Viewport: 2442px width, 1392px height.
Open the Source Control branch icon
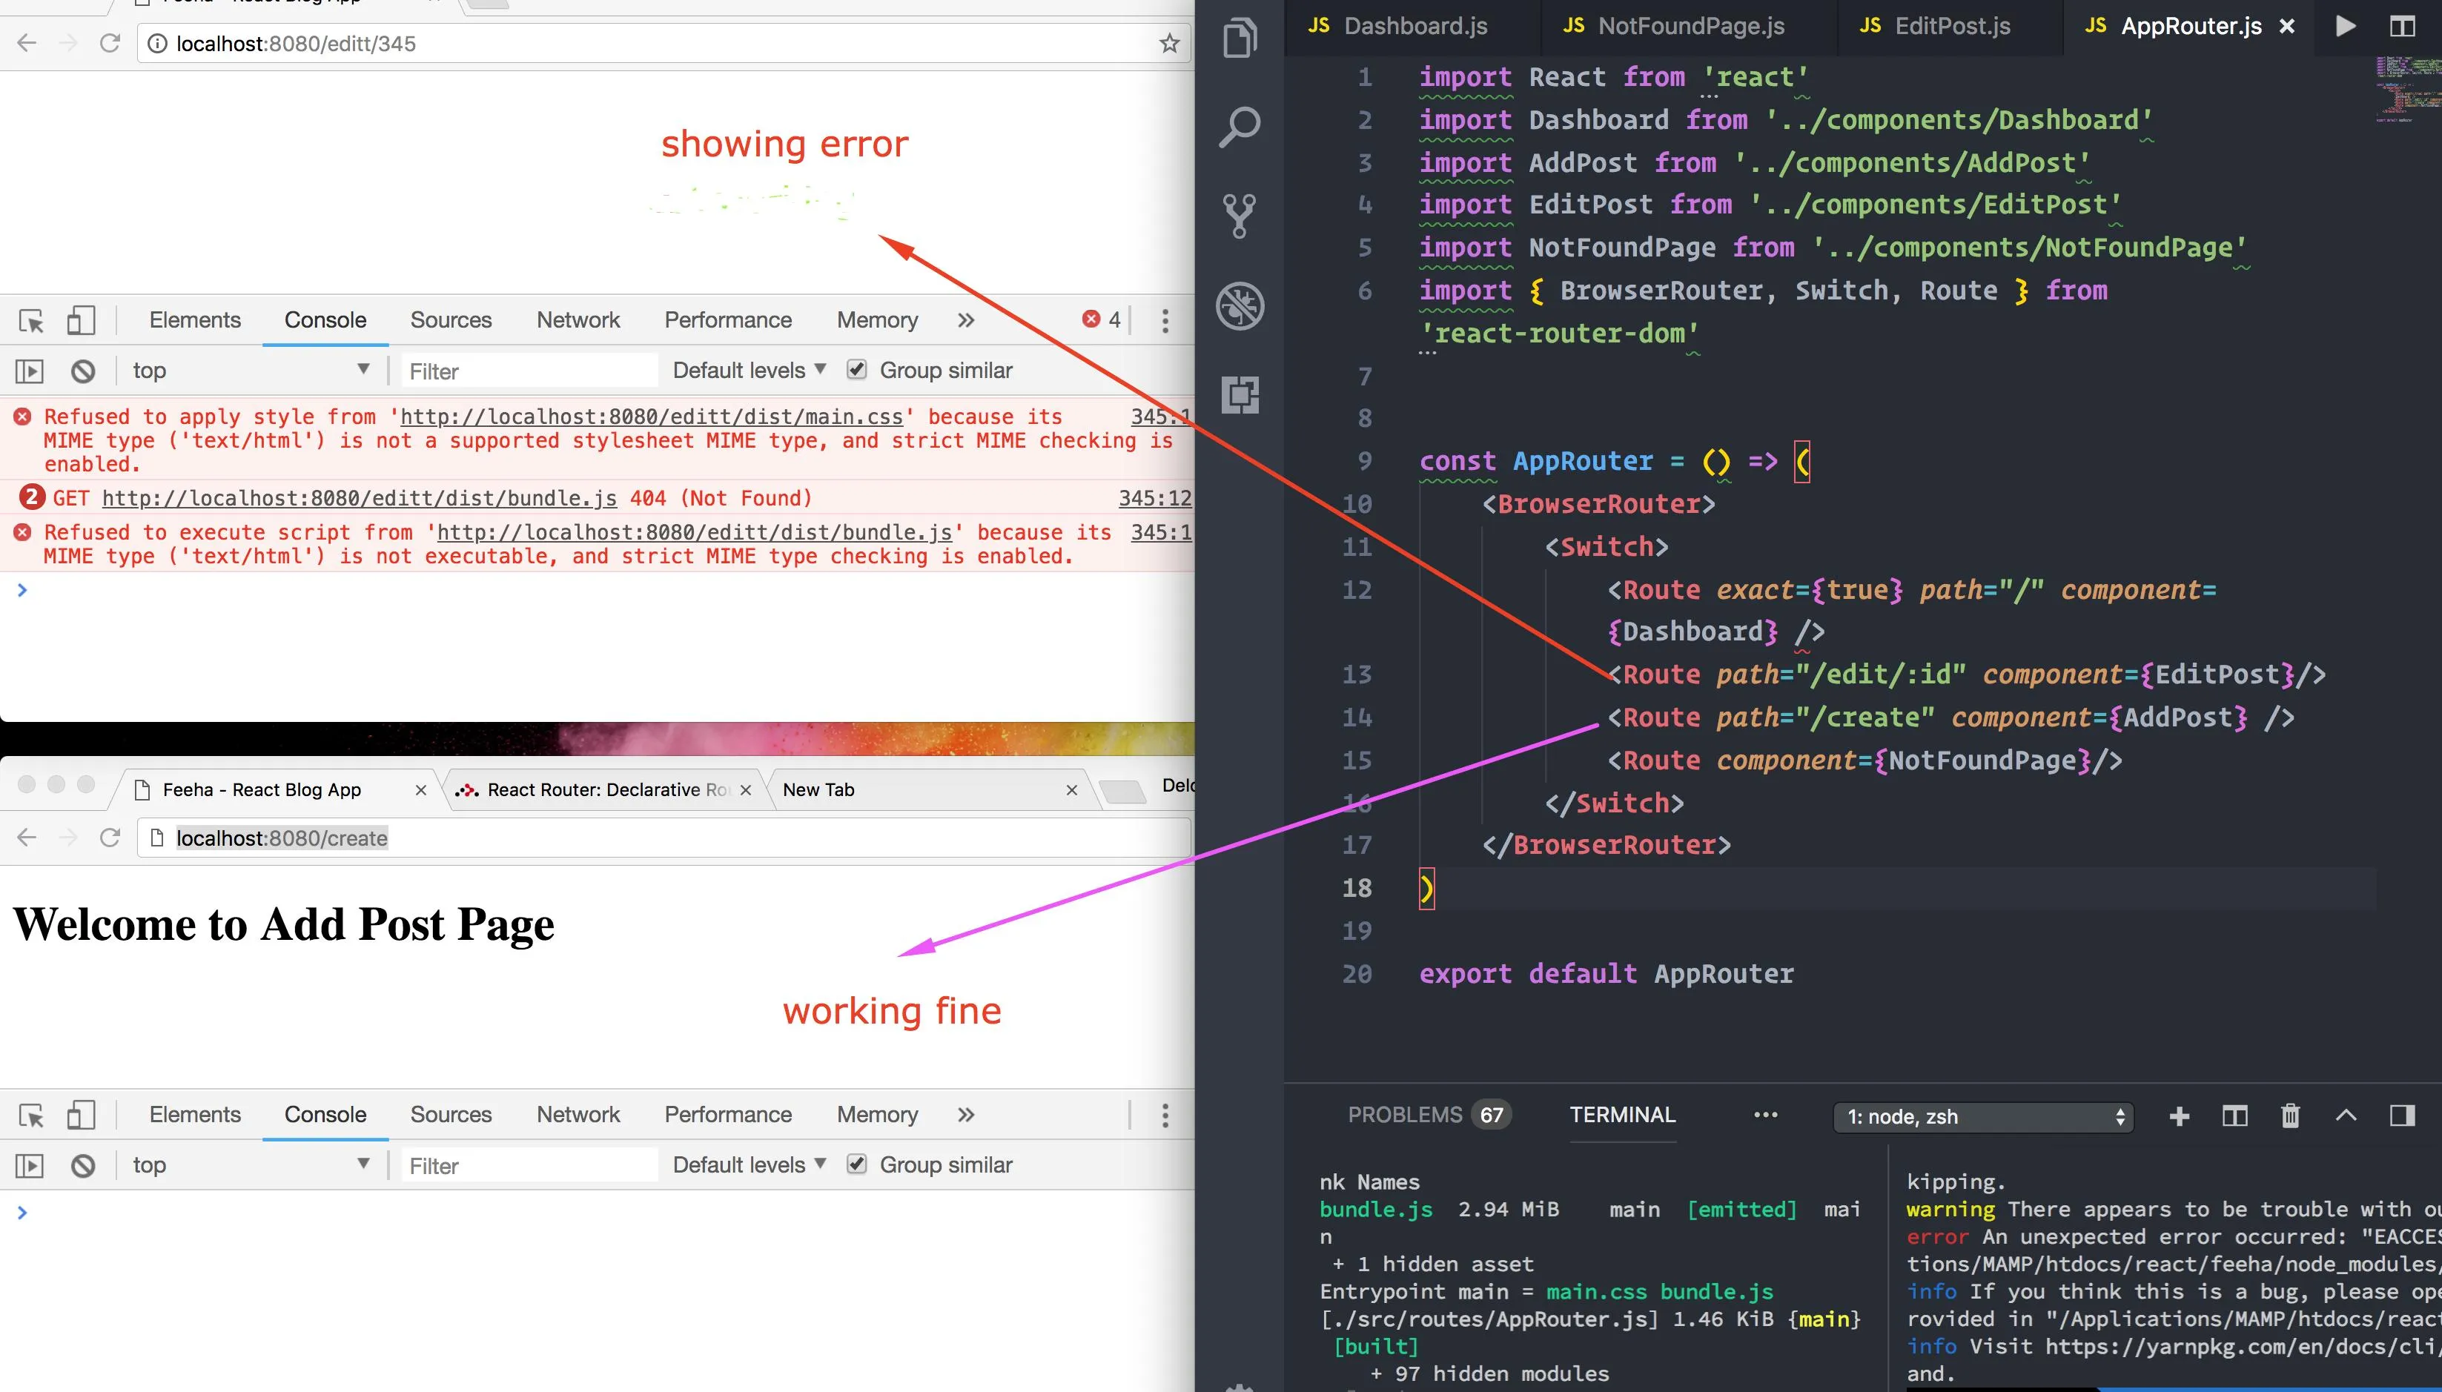[1240, 216]
